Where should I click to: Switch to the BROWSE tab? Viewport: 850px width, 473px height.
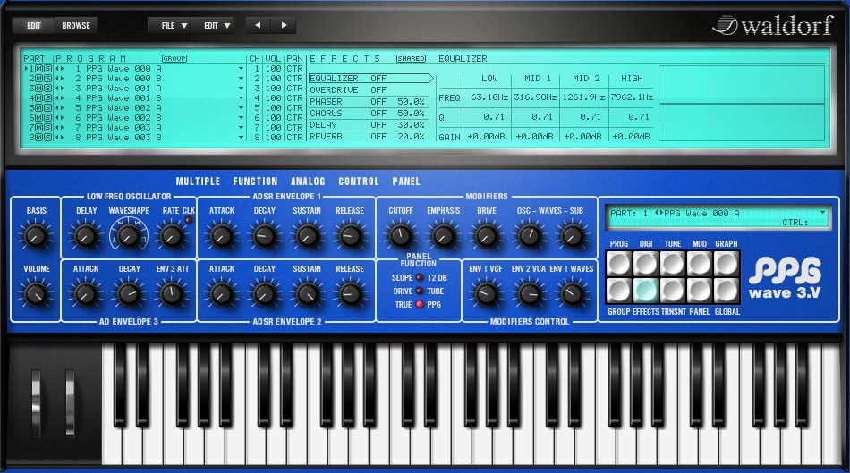coord(76,25)
